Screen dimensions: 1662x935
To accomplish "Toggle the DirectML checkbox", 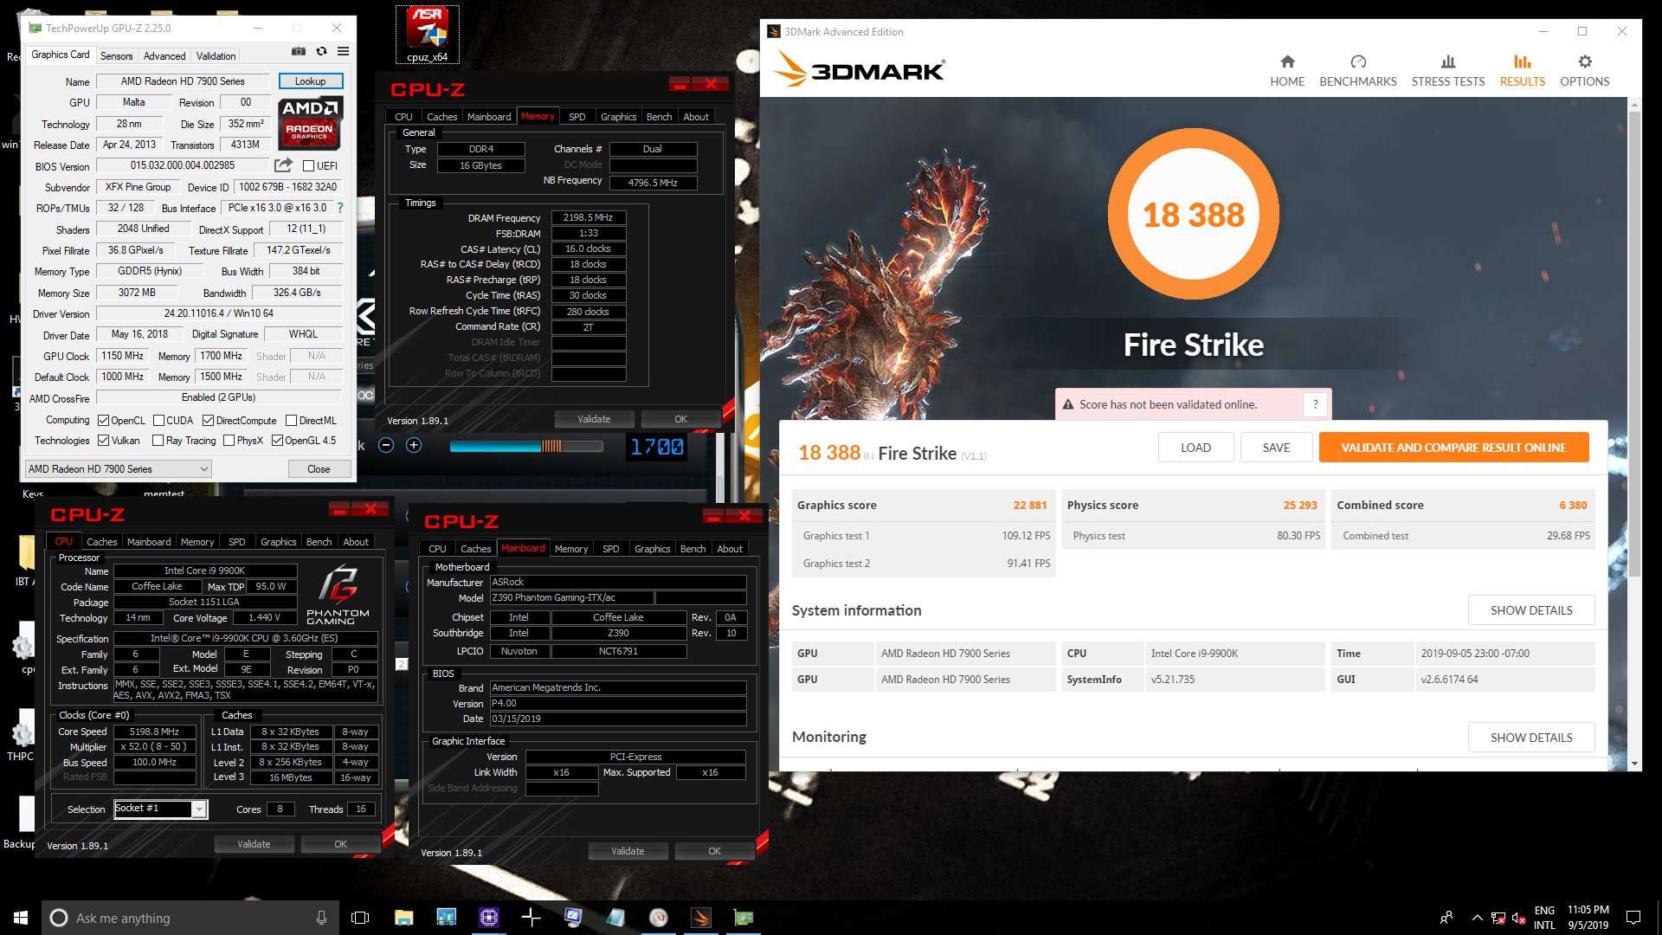I will [x=291, y=421].
